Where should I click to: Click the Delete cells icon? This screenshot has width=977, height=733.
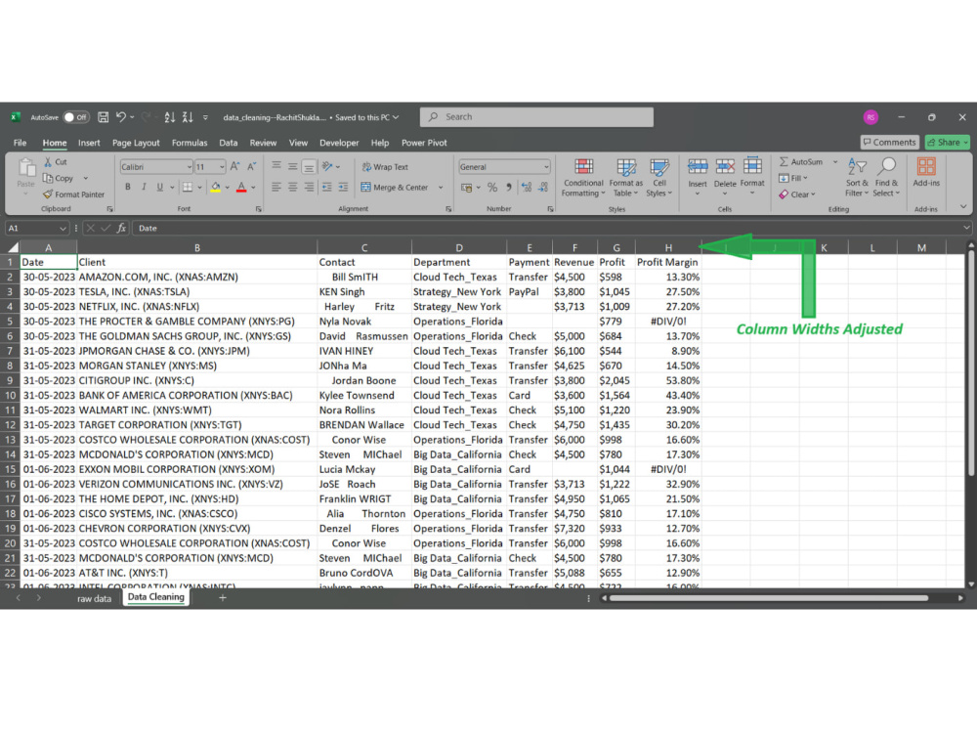coord(725,166)
